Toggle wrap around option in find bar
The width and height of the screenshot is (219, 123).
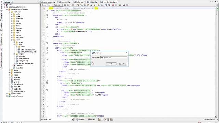(x=112, y=119)
